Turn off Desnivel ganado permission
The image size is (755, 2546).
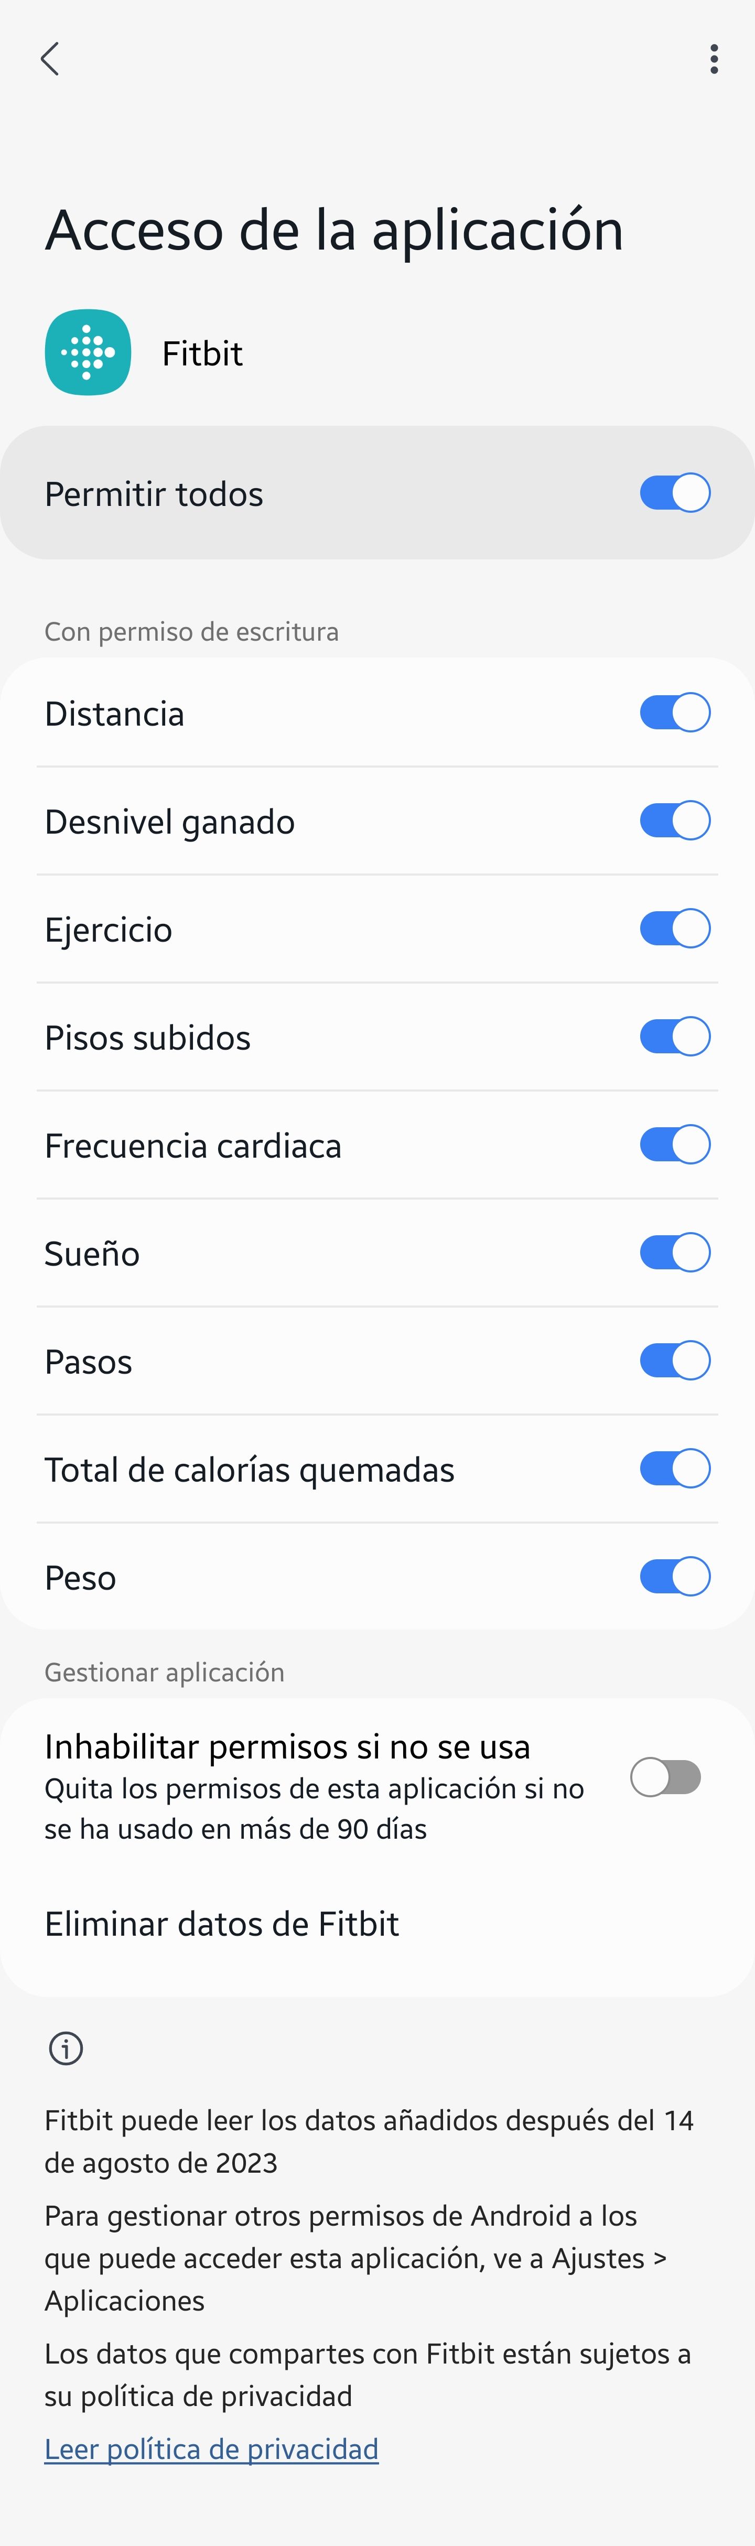point(675,821)
